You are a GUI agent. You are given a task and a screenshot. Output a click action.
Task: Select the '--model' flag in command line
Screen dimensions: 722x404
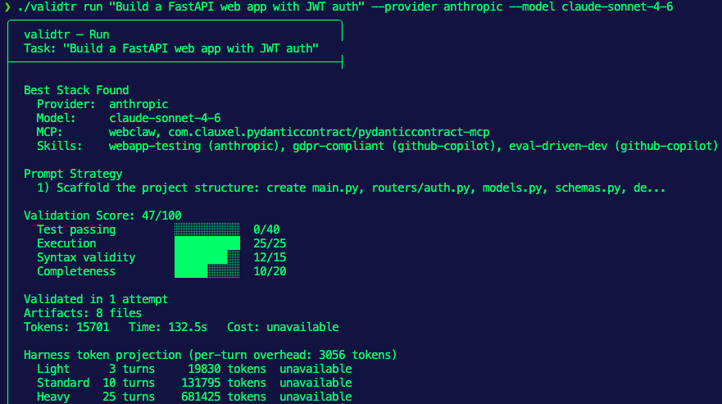pos(532,7)
